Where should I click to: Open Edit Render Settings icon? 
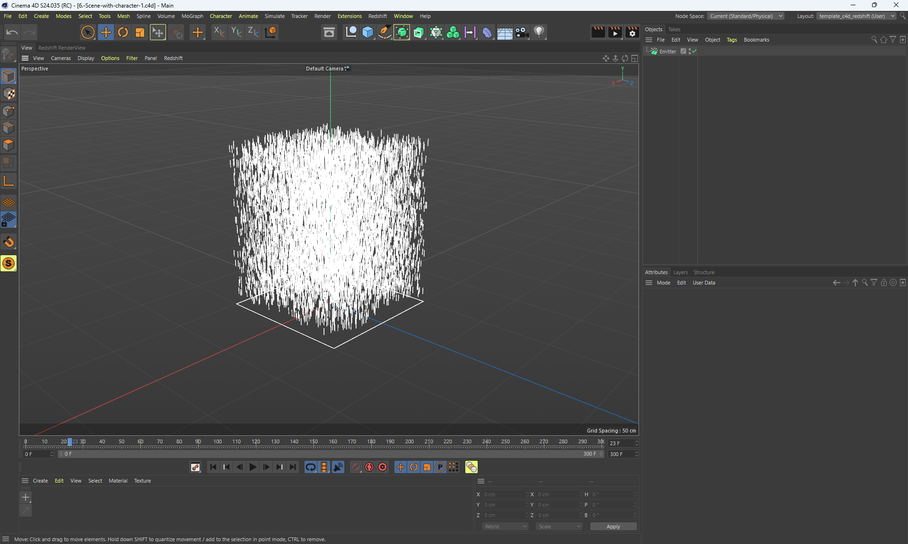pyautogui.click(x=632, y=32)
